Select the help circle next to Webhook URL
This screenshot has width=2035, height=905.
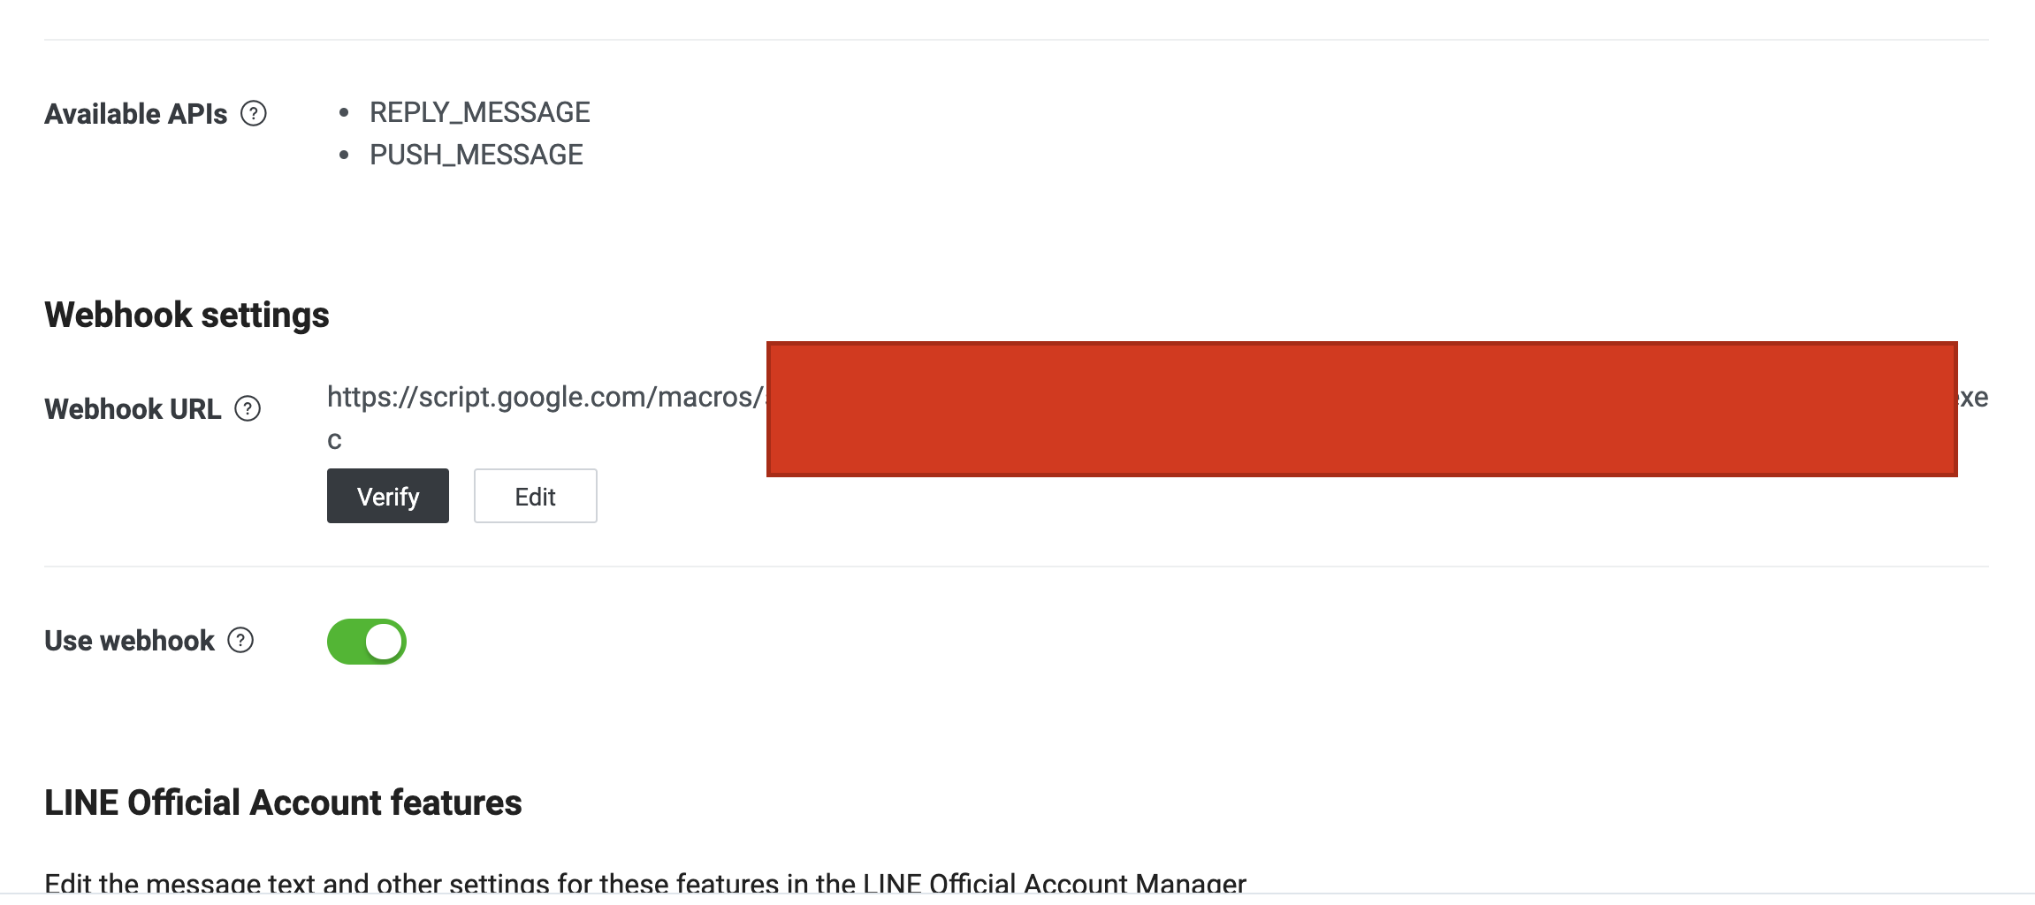(x=249, y=408)
